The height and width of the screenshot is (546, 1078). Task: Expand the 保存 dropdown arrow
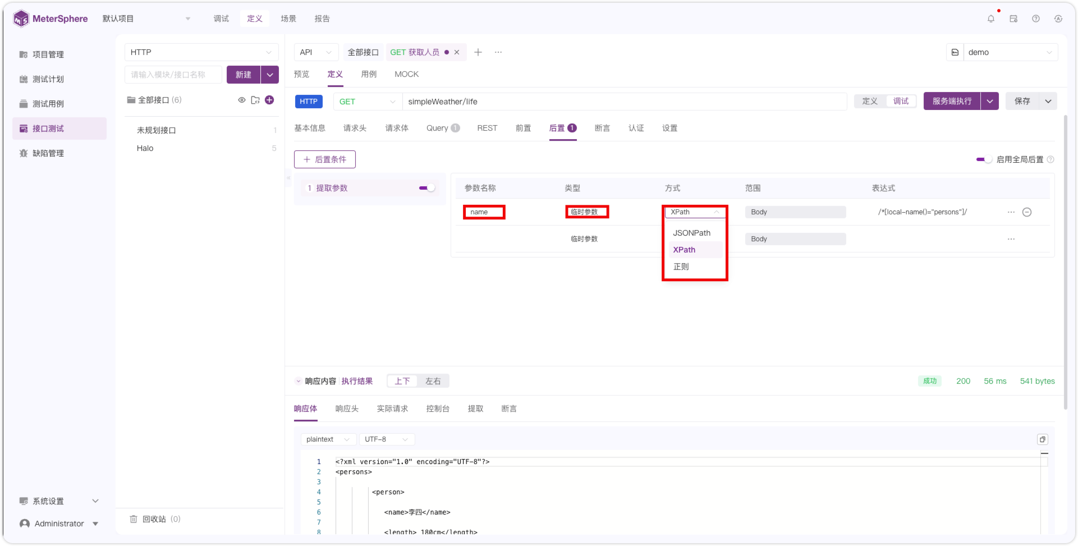1048,101
